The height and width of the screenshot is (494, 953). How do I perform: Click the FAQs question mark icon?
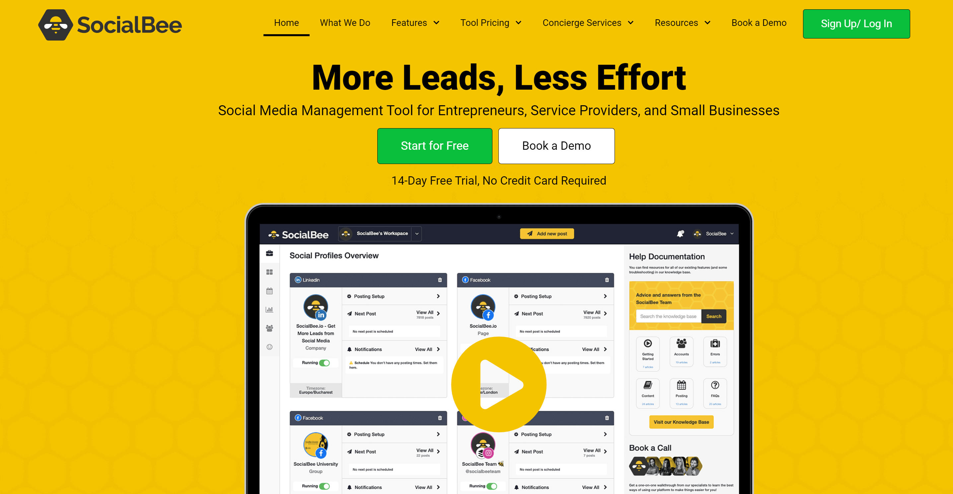pos(715,385)
